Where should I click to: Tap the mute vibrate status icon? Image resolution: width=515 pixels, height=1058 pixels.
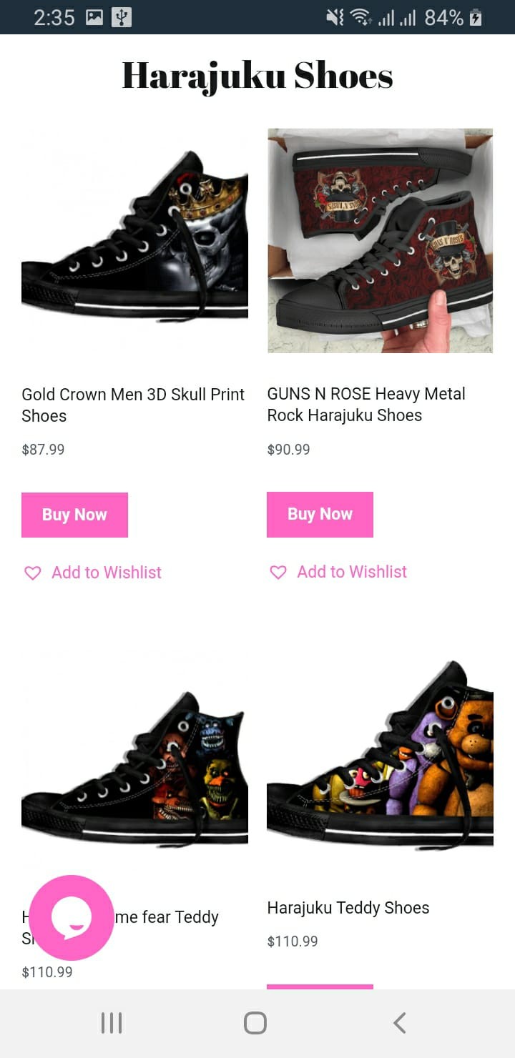334,18
